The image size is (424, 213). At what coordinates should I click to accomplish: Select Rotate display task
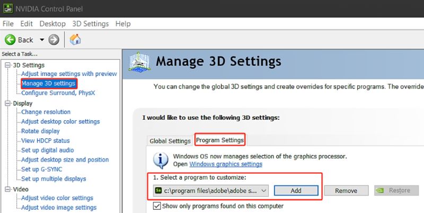coord(40,131)
